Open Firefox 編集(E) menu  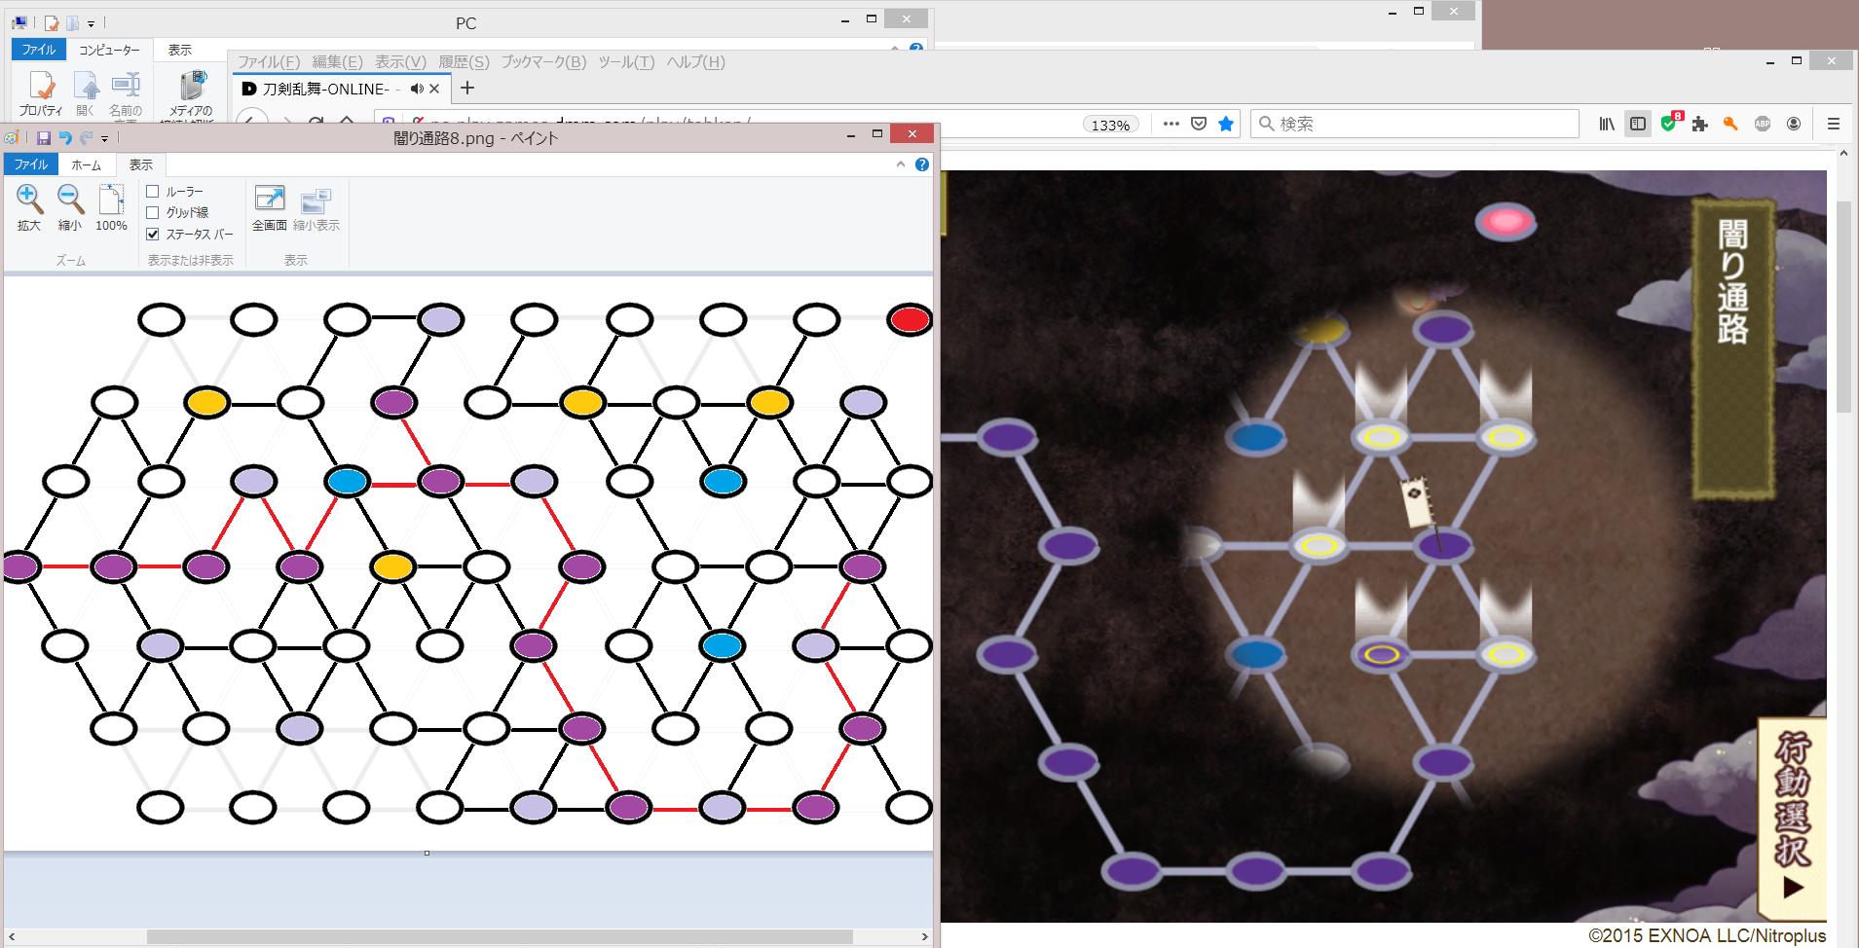click(x=337, y=61)
